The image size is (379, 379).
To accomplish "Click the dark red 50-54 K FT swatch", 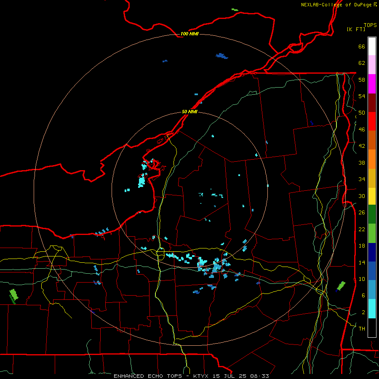I will [372, 103].
